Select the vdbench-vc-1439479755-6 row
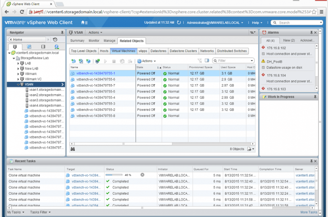 (162, 79)
